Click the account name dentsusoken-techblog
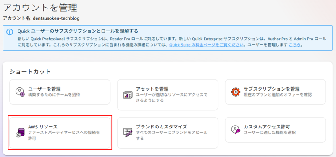The width and height of the screenshot is (336, 157). [x=56, y=18]
